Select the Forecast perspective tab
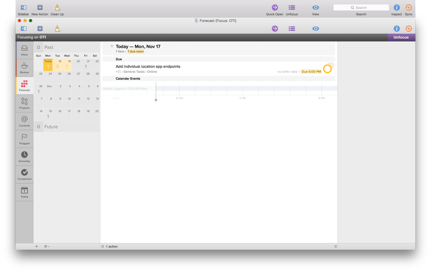Screen dimensions: 431x272 click(24, 86)
